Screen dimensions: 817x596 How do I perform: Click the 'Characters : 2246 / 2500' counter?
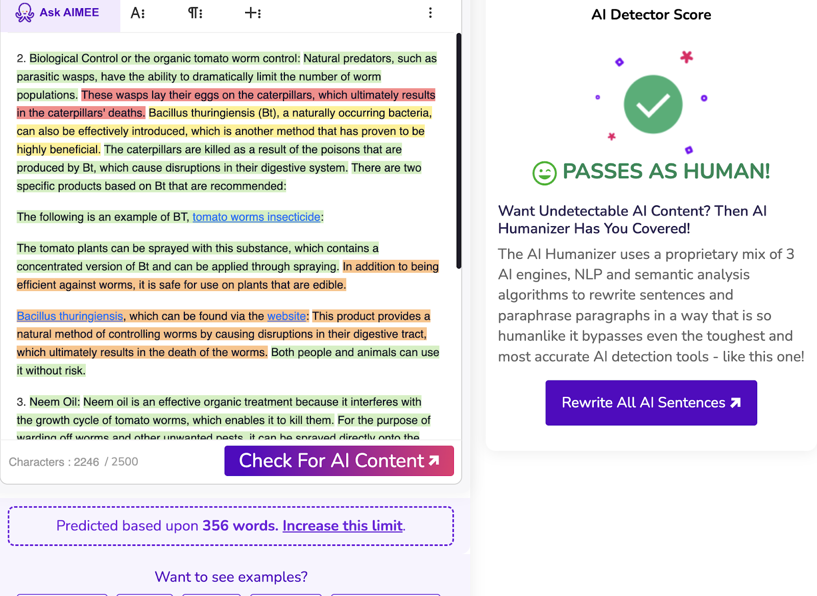(x=74, y=462)
